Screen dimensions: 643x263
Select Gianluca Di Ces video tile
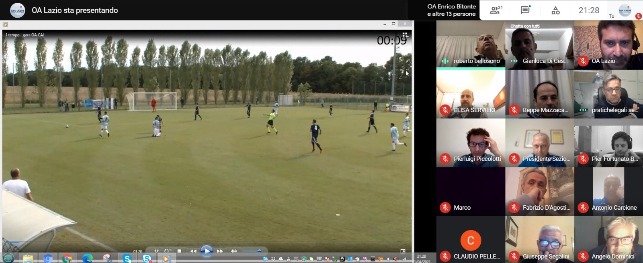[x=540, y=45]
